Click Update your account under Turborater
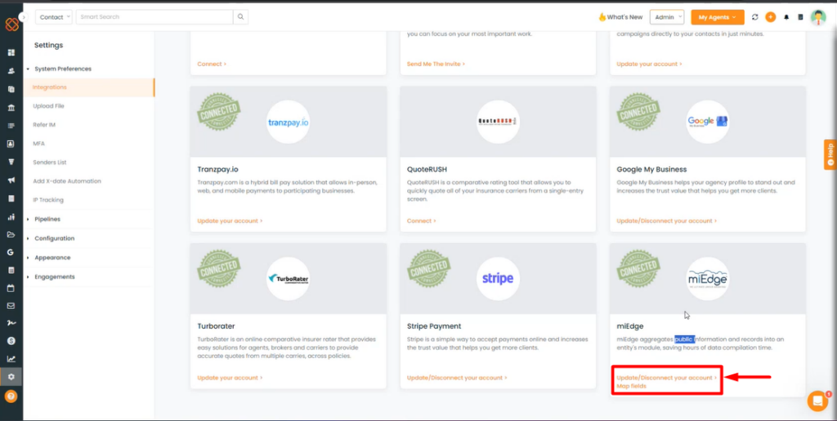837x421 pixels. coord(230,378)
